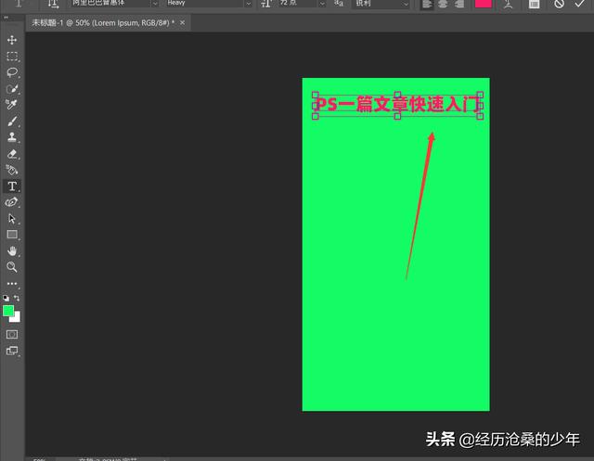Click the green foreground color swatch
The width and height of the screenshot is (594, 461).
(x=8, y=311)
